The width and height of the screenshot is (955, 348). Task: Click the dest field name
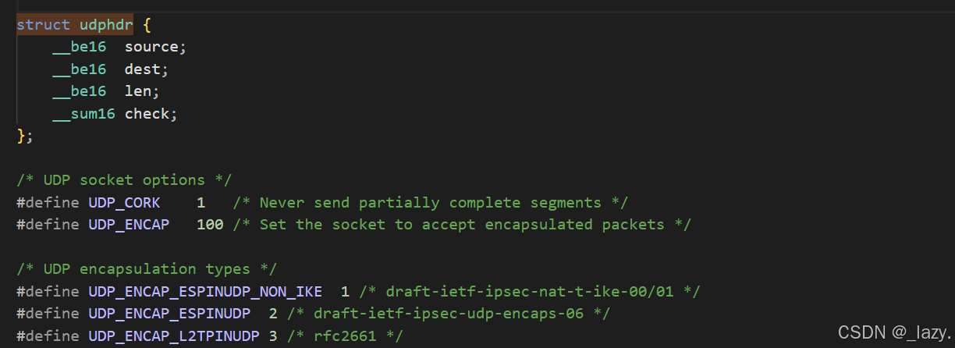pyautogui.click(x=144, y=69)
